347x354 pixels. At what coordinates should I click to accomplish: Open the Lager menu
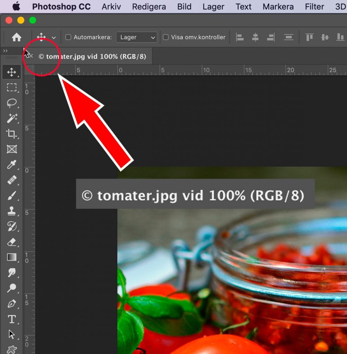213,7
